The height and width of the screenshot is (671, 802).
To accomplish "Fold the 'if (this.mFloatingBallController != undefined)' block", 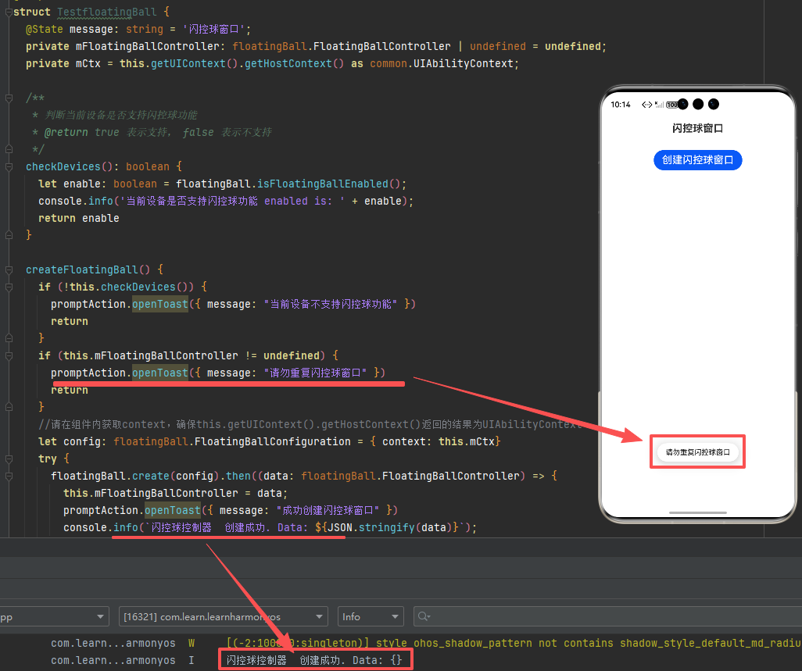I will coord(9,355).
